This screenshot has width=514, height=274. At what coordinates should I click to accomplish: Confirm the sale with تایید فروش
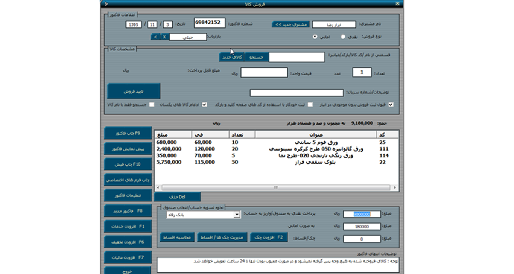(x=134, y=91)
